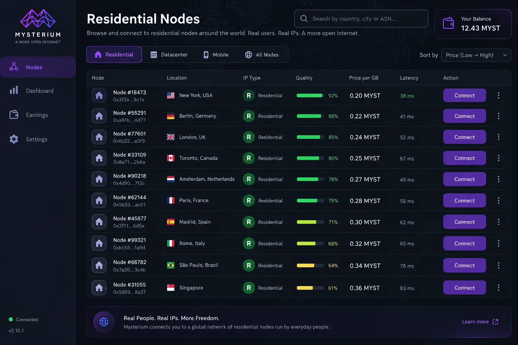This screenshot has height=345, width=518.
Task: Open more options for Node #45877
Action: 498,222
